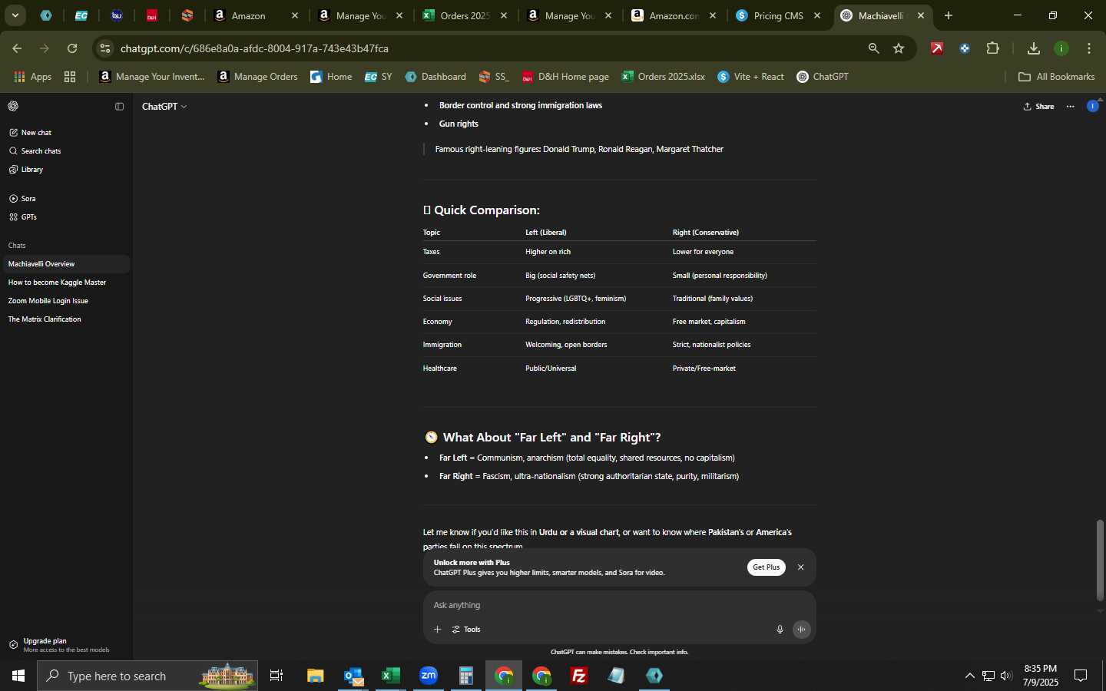Open the volume control icon
Viewport: 1106px width, 691px height.
click(x=1006, y=676)
